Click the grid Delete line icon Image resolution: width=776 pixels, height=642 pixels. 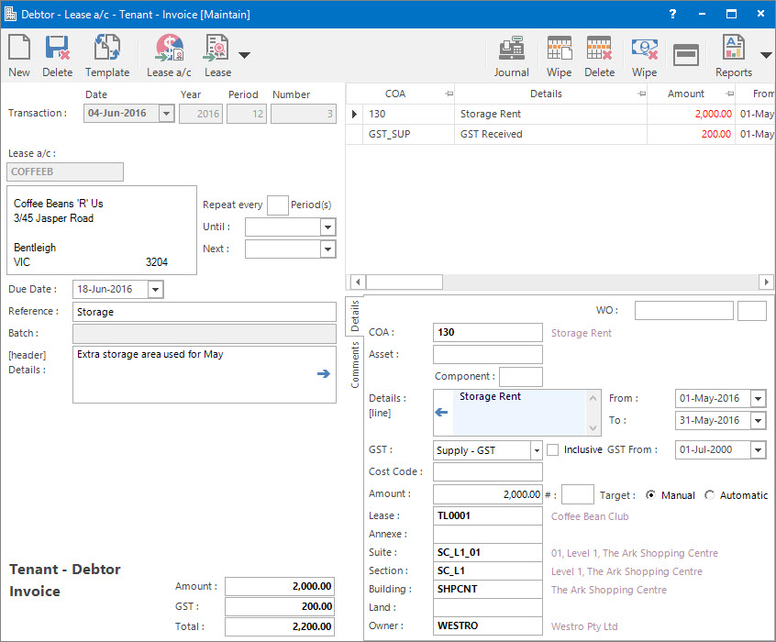599,55
